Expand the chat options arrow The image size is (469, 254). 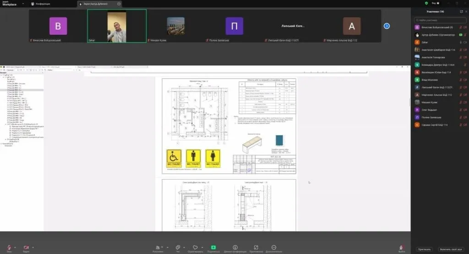click(184, 247)
